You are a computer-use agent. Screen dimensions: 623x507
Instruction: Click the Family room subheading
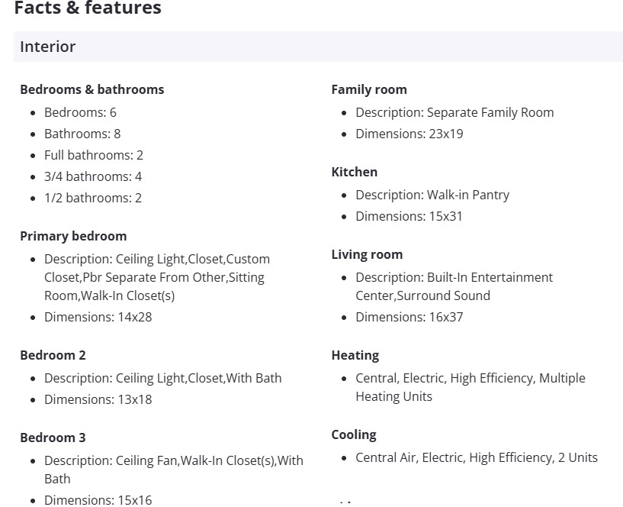pyautogui.click(x=369, y=89)
